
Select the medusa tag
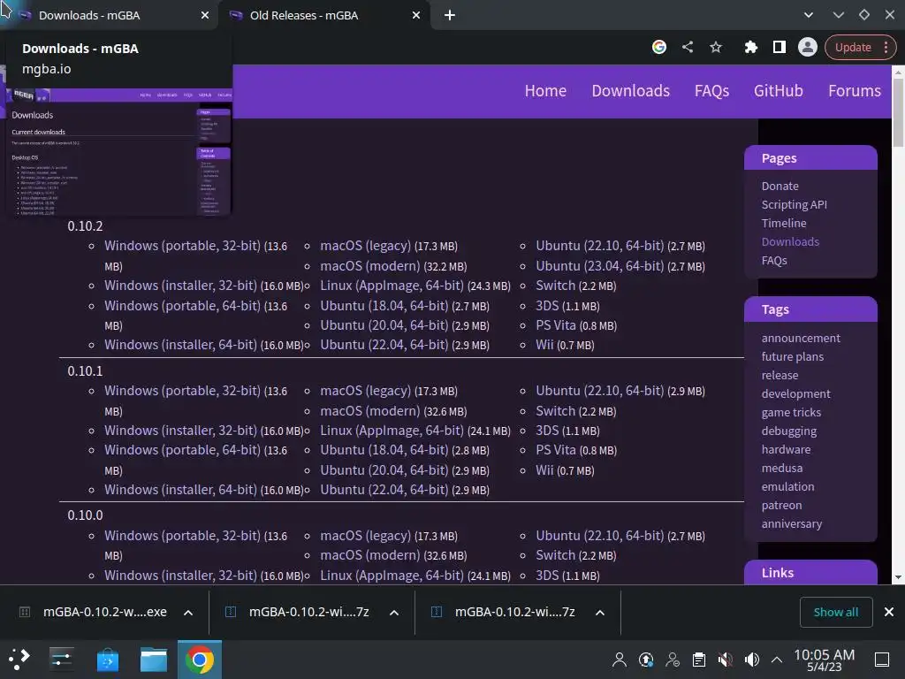tap(781, 468)
